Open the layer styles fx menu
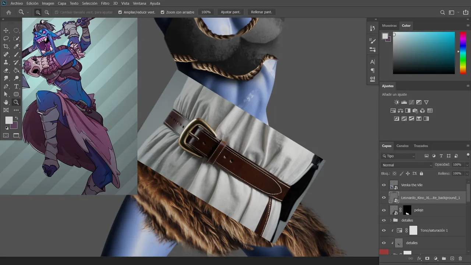The height and width of the screenshot is (265, 471). [419, 259]
